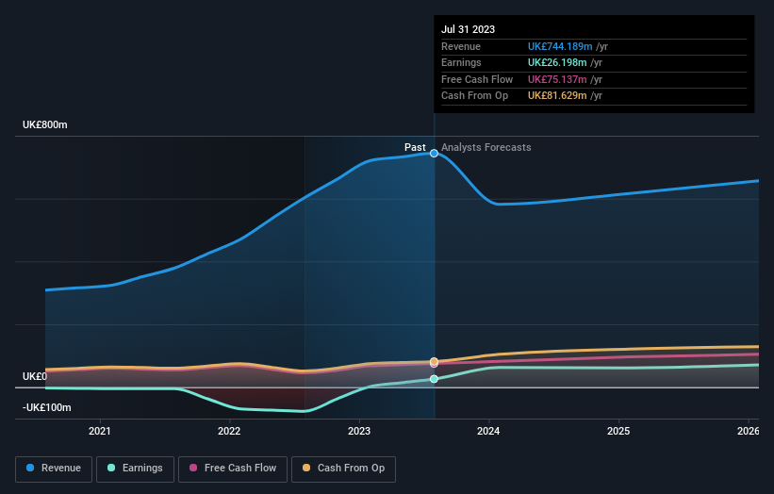Image resolution: width=774 pixels, height=494 pixels.
Task: Click the blue Revenue data point marker
Action: (434, 154)
